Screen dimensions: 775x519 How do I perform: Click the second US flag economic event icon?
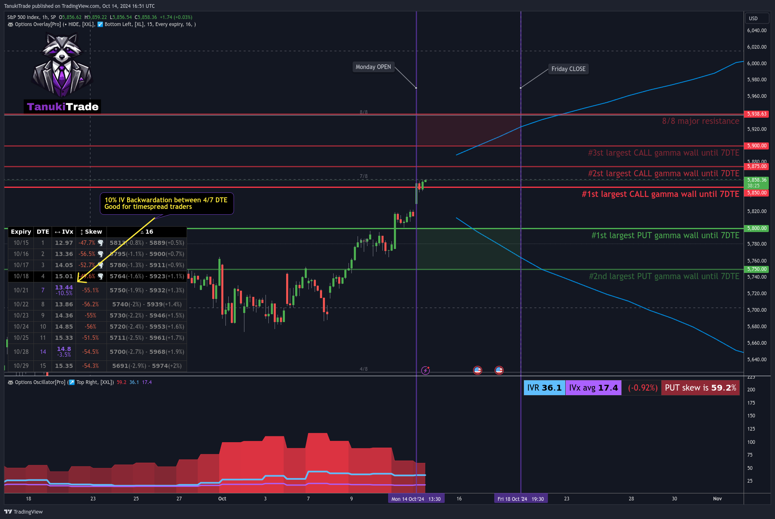(x=499, y=370)
